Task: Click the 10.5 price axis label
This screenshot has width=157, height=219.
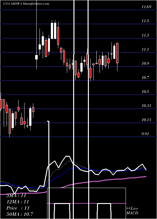Action: pos(145,91)
